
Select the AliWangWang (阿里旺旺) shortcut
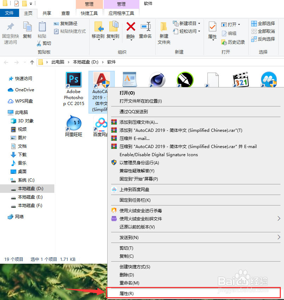74,126
